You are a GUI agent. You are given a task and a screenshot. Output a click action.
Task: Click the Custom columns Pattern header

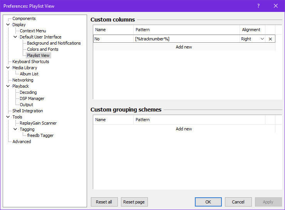click(x=186, y=30)
